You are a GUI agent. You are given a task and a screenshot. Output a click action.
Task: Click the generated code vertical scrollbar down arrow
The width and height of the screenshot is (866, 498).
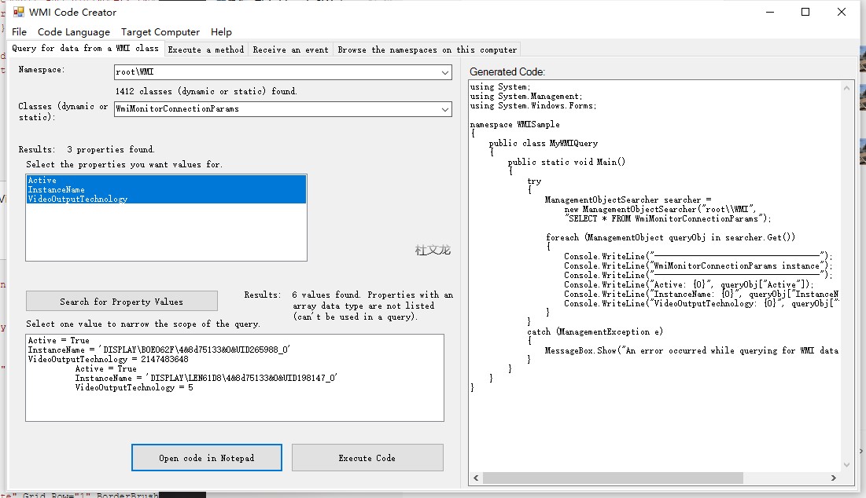[846, 466]
